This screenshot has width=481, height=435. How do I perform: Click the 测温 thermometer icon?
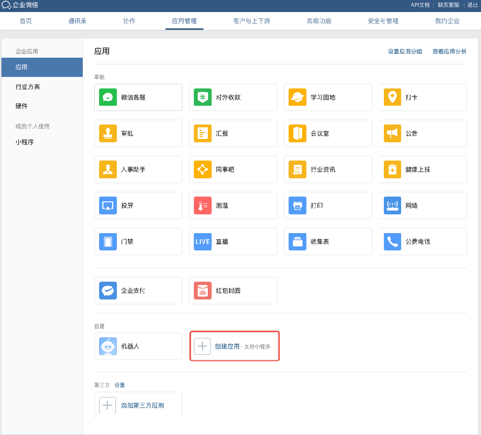[203, 205]
